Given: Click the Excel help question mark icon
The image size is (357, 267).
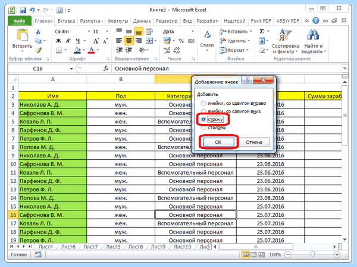Looking at the screenshot, I should tap(315, 21).
